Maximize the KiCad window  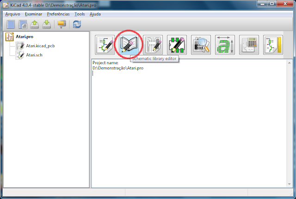click(272, 4)
